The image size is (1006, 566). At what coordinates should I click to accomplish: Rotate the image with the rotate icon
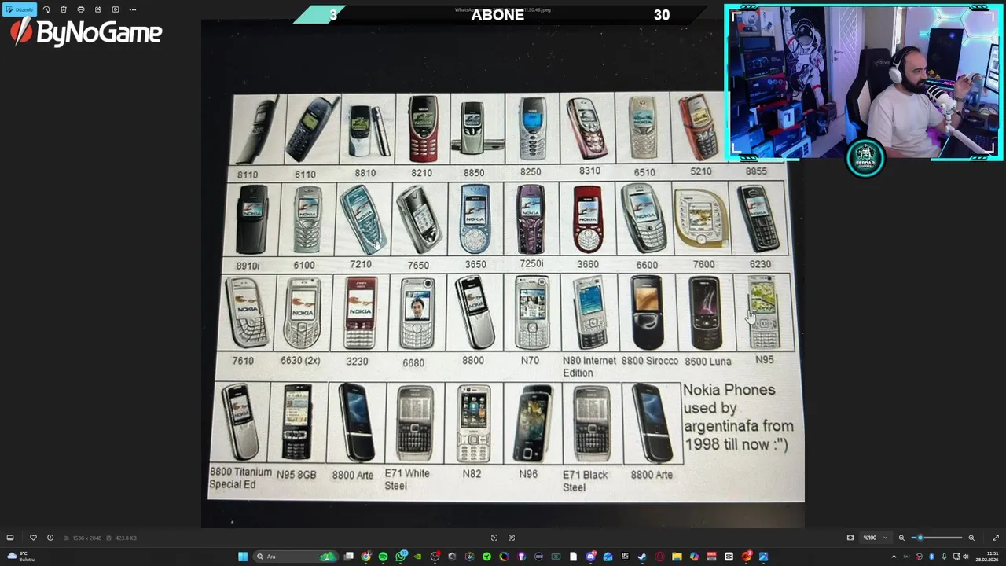[46, 9]
